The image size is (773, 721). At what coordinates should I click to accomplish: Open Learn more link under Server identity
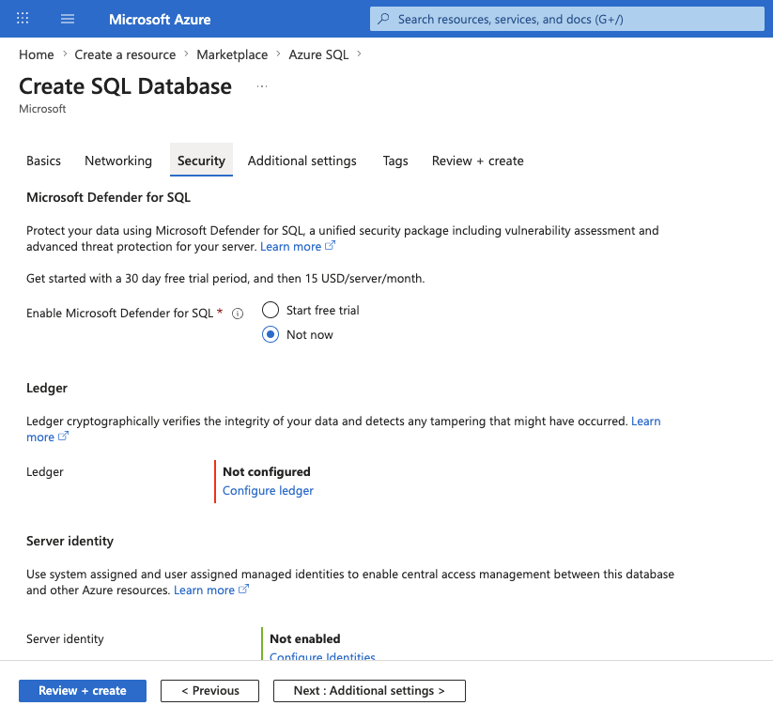click(204, 590)
